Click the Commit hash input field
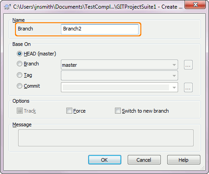The height and width of the screenshot is (174, 209). [116, 87]
